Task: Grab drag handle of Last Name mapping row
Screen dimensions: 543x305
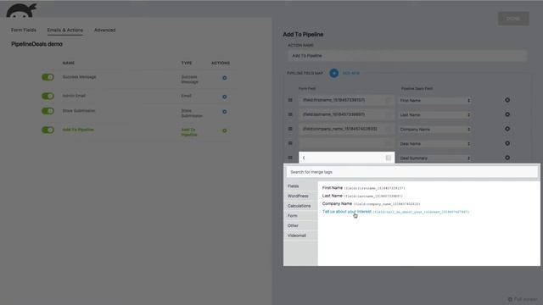Action: click(290, 114)
